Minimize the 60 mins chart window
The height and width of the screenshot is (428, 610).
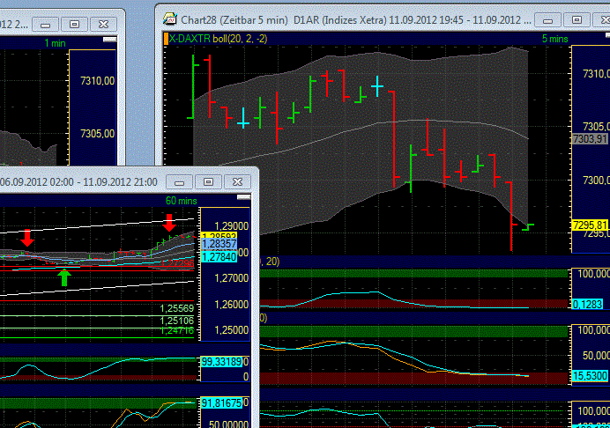pos(179,182)
